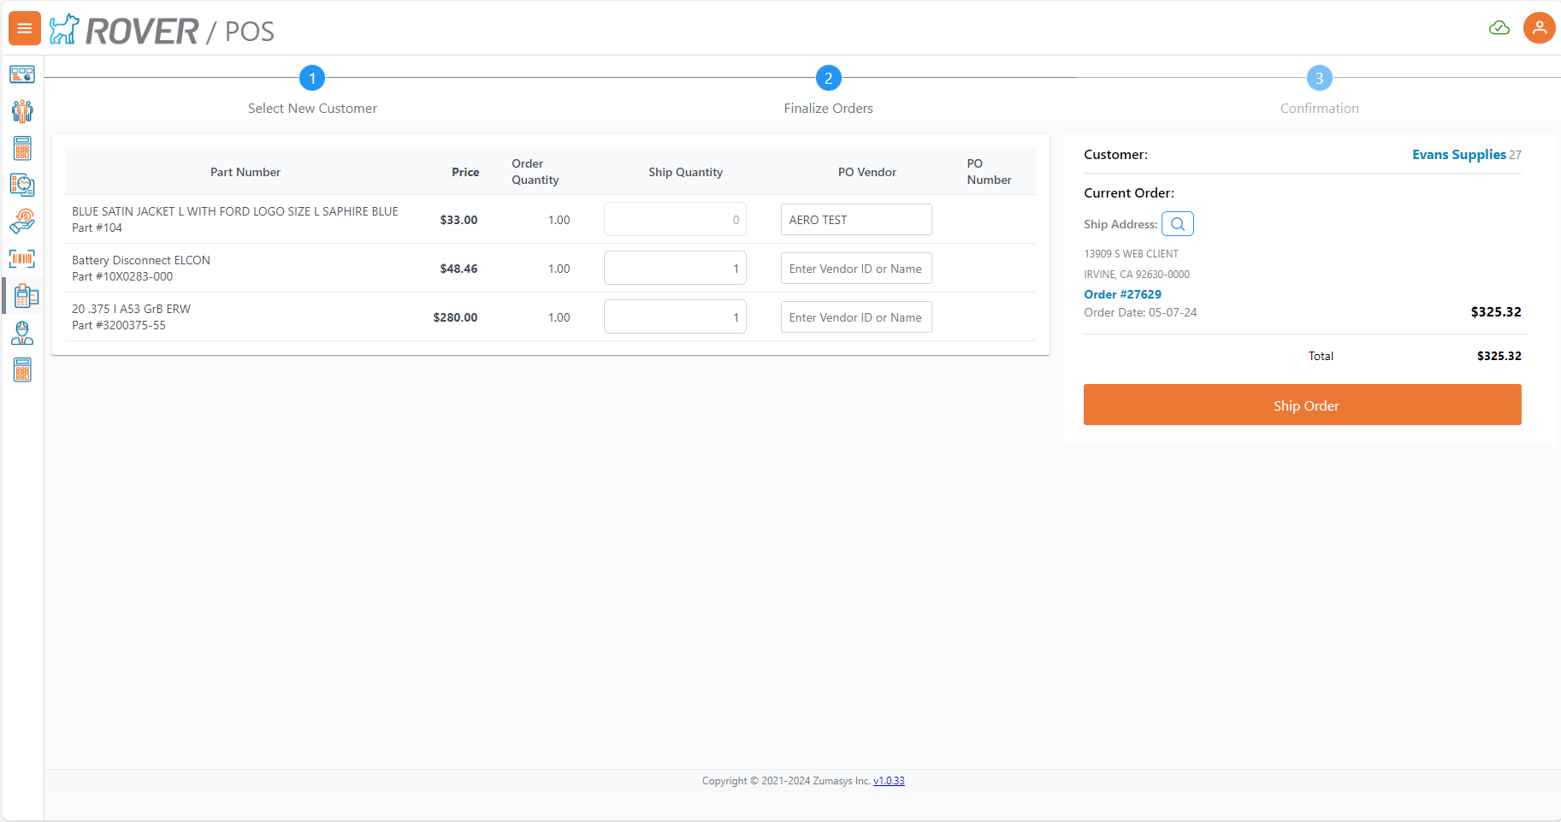
Task: Open the navigation hamburger menu
Action: (24, 28)
